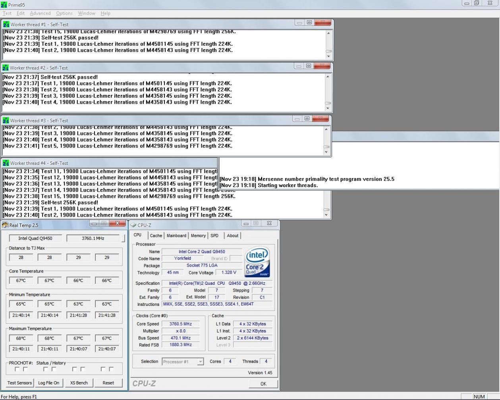The width and height of the screenshot is (500, 400).
Task: Click the Test Sensors button in Real Temp
Action: (x=19, y=383)
